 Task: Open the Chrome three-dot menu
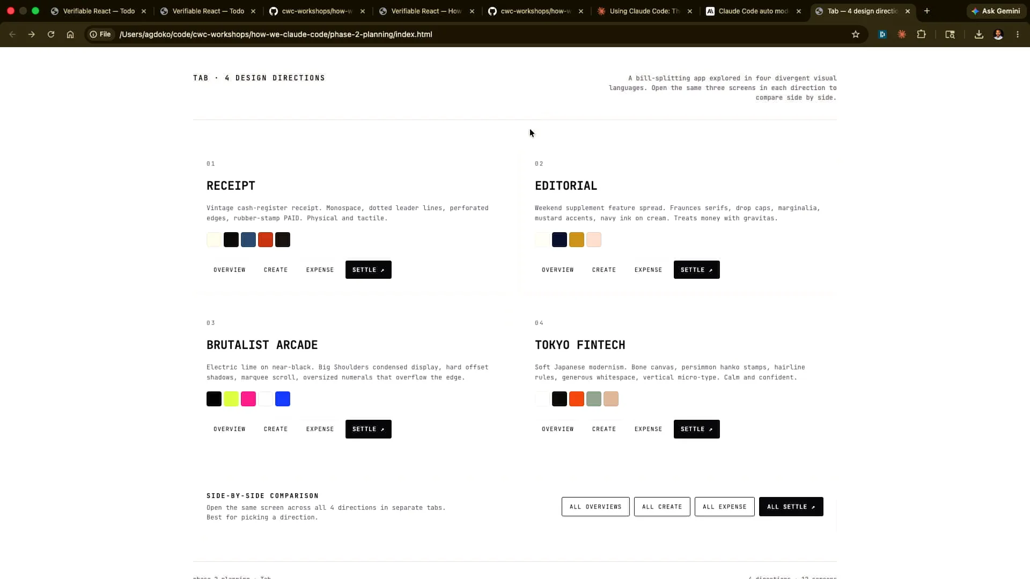coord(1018,34)
